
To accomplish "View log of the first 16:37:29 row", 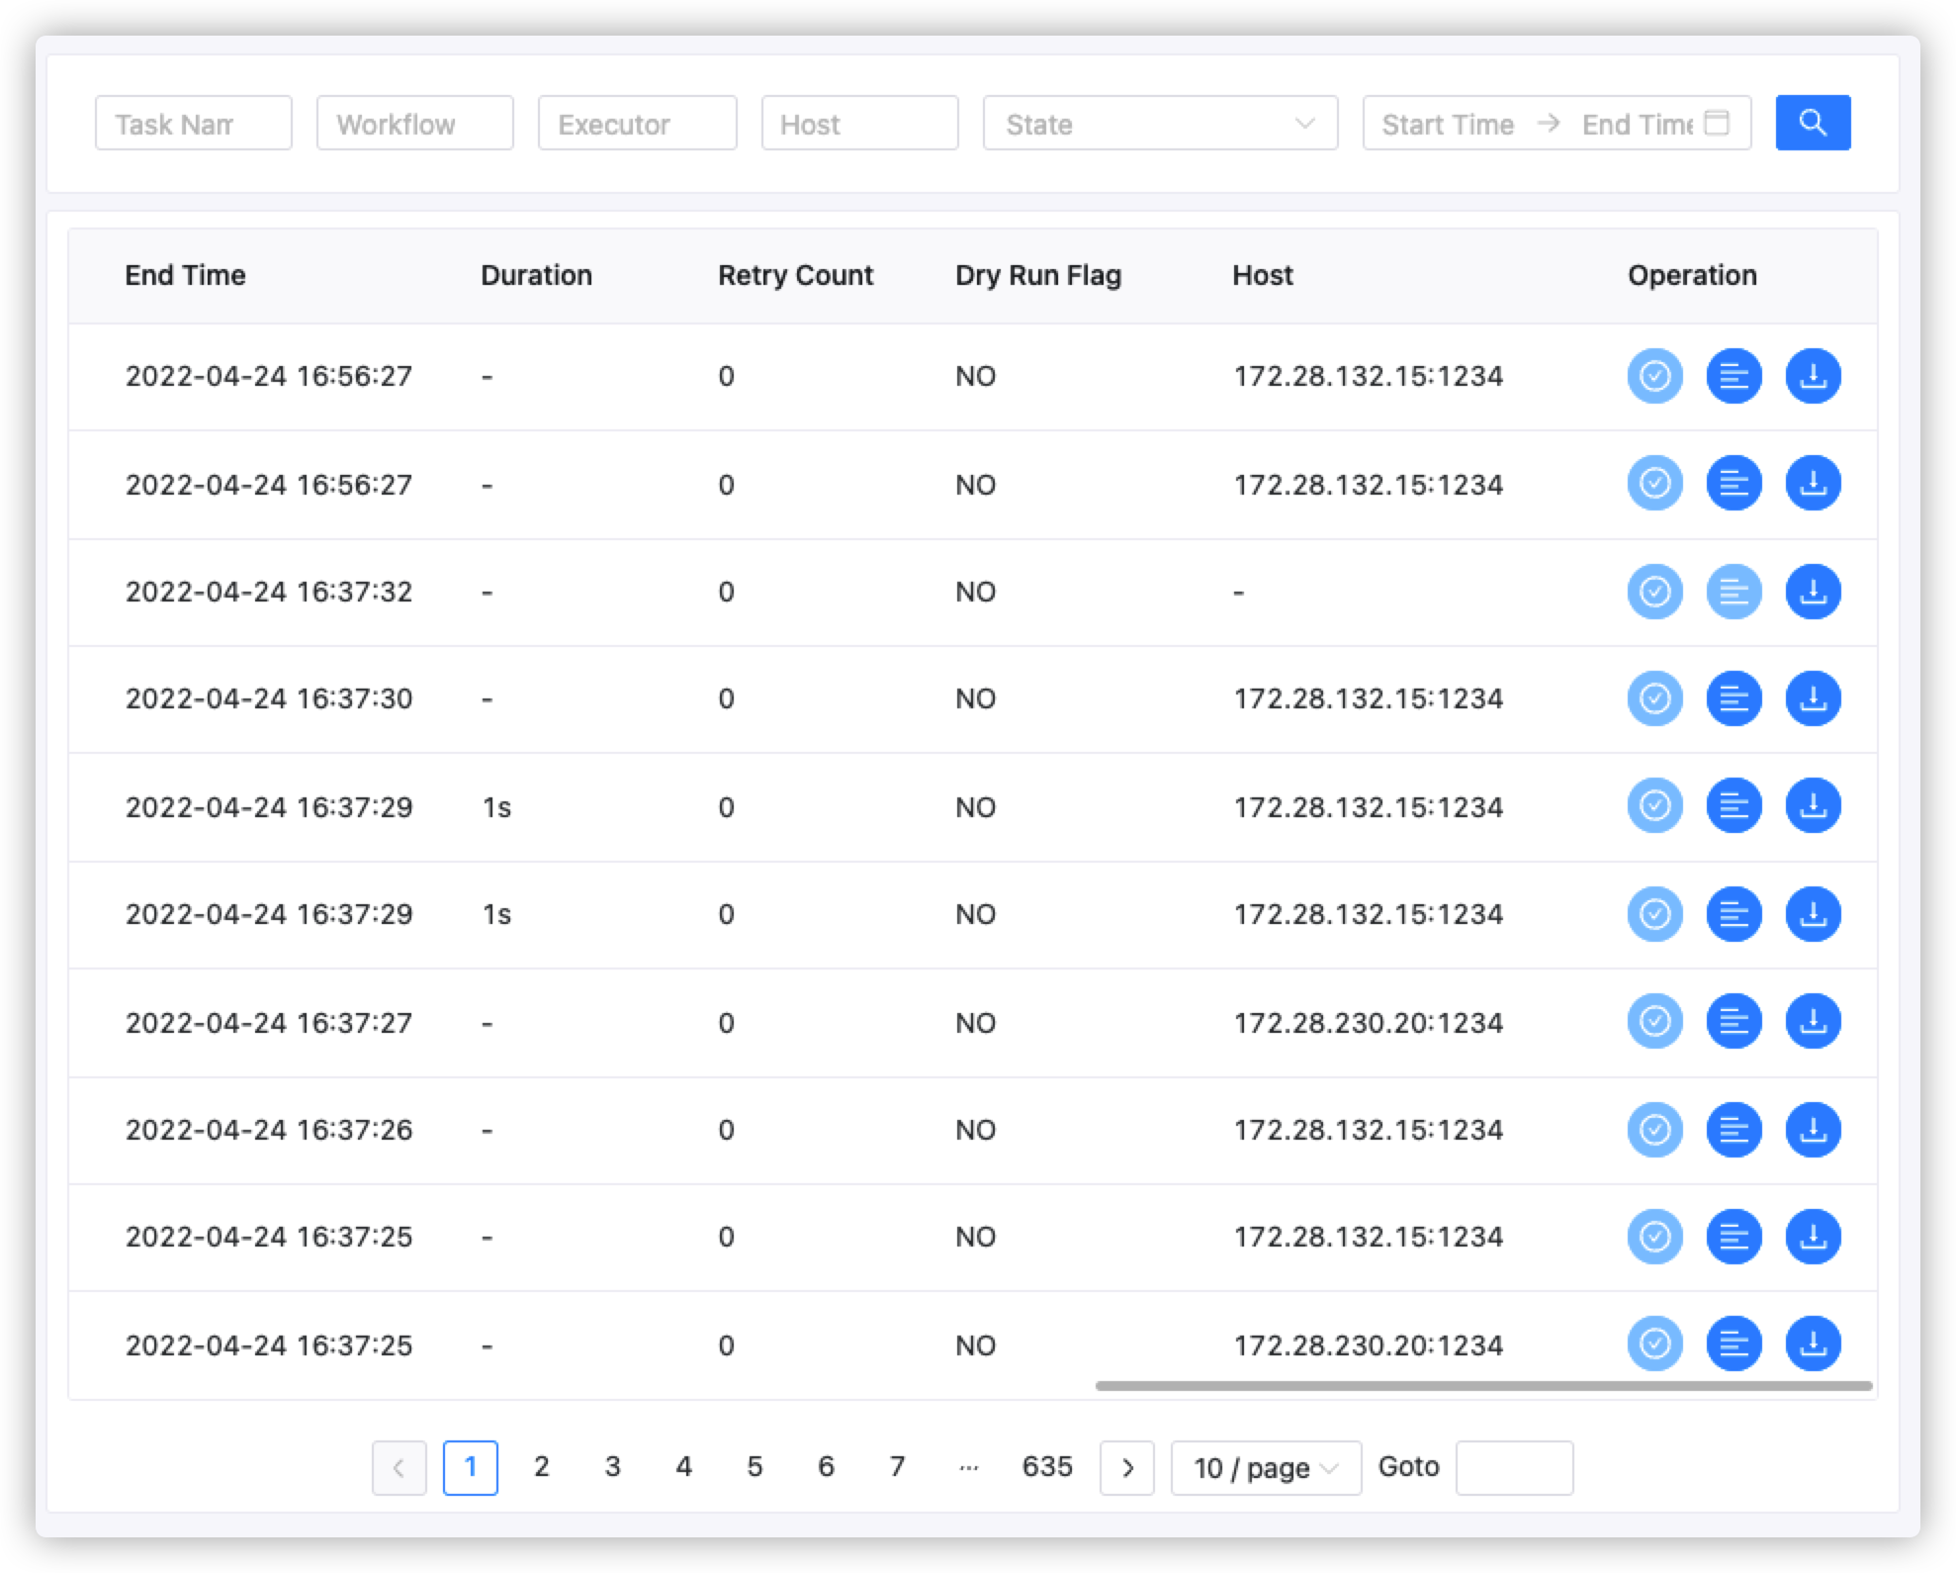I will point(1733,805).
